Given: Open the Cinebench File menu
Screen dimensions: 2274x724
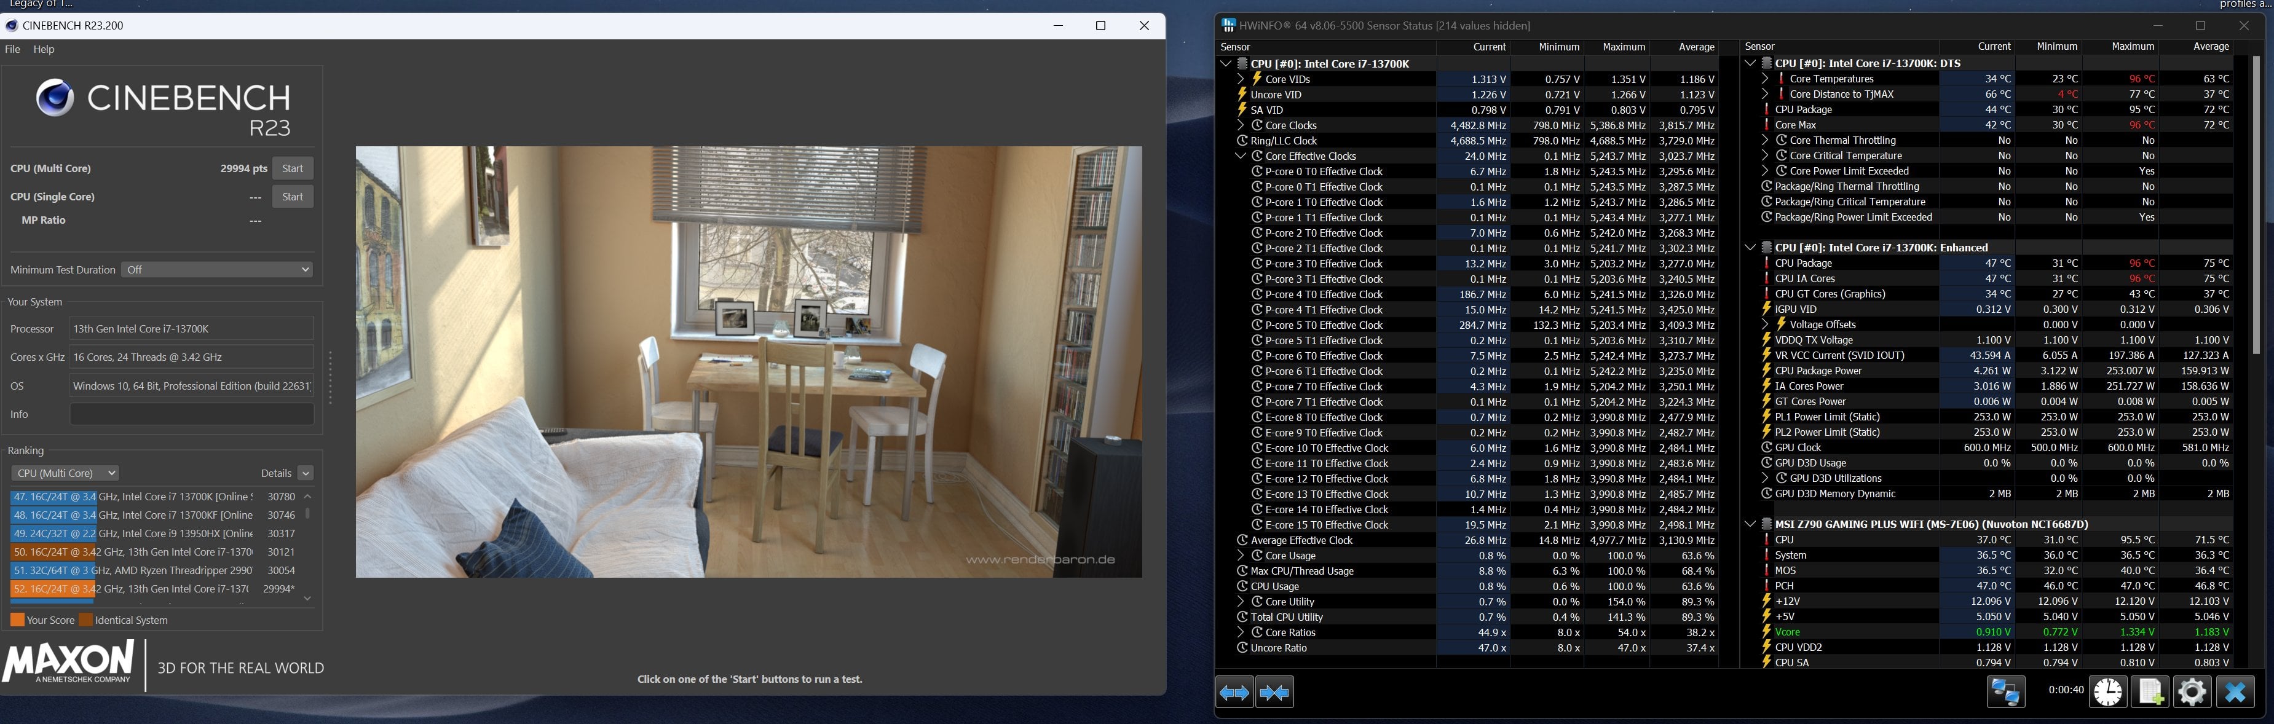Looking at the screenshot, I should (12, 49).
